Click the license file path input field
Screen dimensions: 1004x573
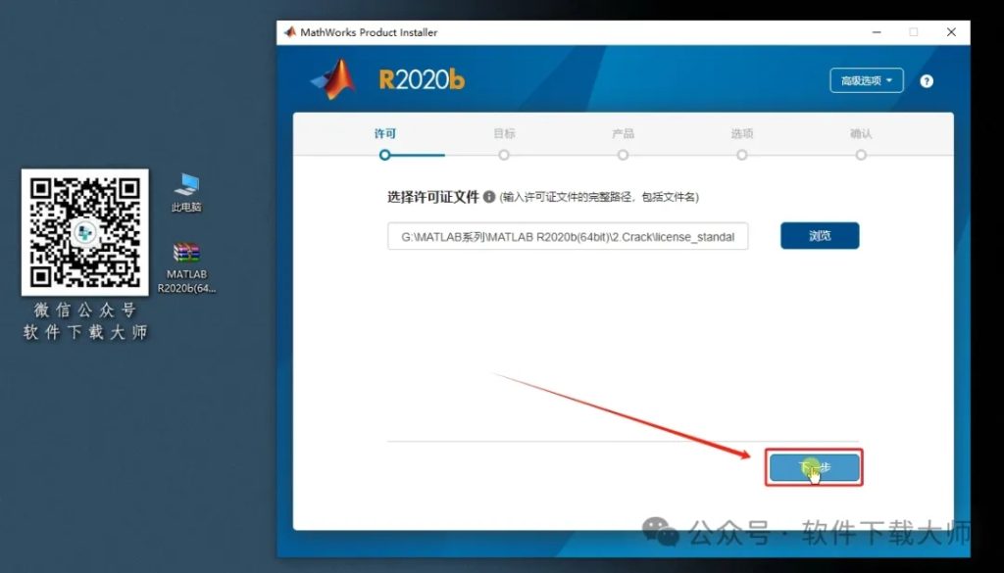569,235
